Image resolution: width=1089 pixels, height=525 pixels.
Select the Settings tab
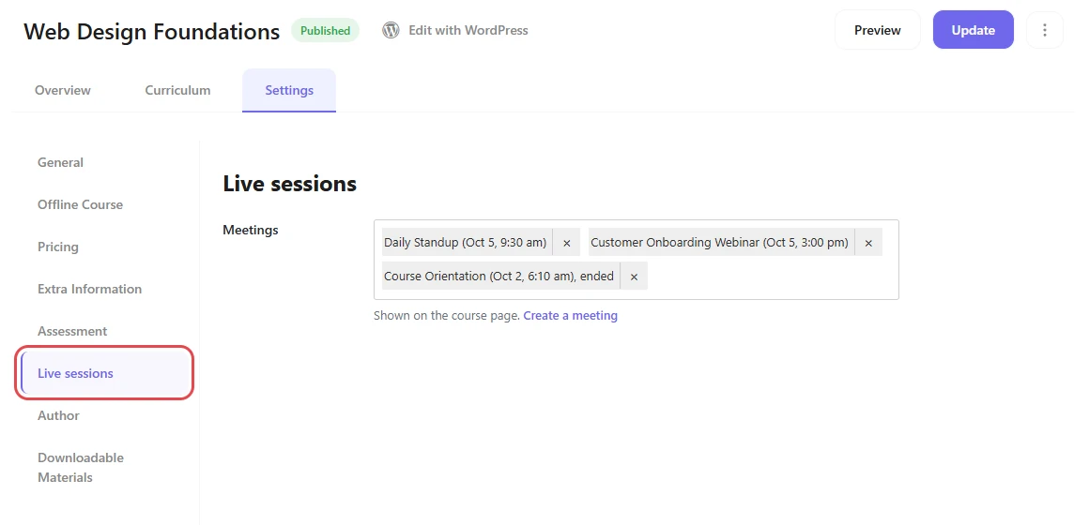point(289,90)
